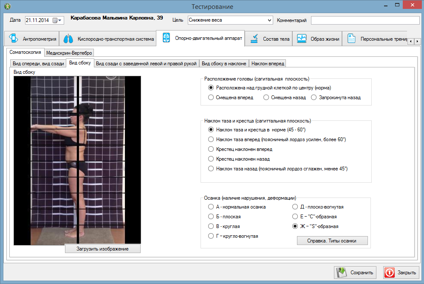Image resolution: width=424 pixels, height=284 pixels.
Task: Click the Сохранить save icon
Action: point(342,273)
